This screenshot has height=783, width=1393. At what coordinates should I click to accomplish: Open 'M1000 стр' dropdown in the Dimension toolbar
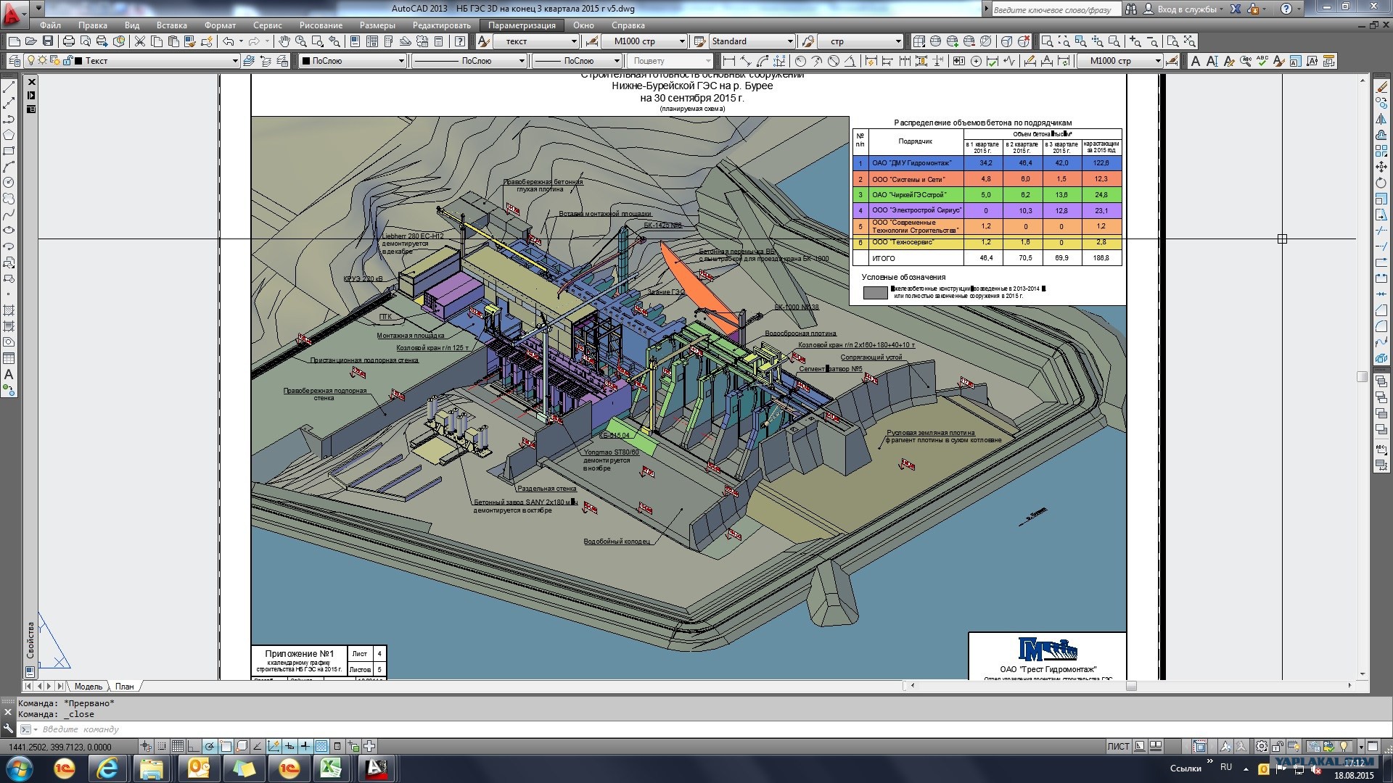click(x=1121, y=61)
